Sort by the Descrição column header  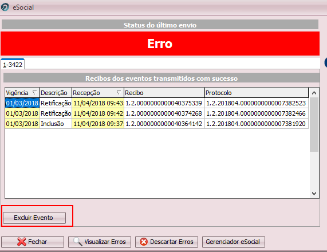click(x=56, y=93)
